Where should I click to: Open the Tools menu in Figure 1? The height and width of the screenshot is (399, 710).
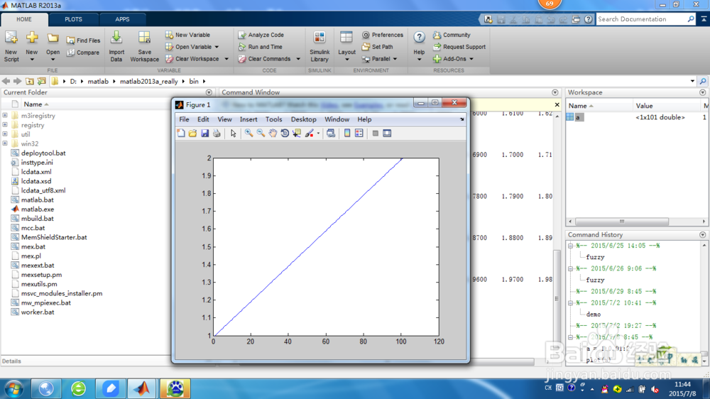pyautogui.click(x=273, y=119)
